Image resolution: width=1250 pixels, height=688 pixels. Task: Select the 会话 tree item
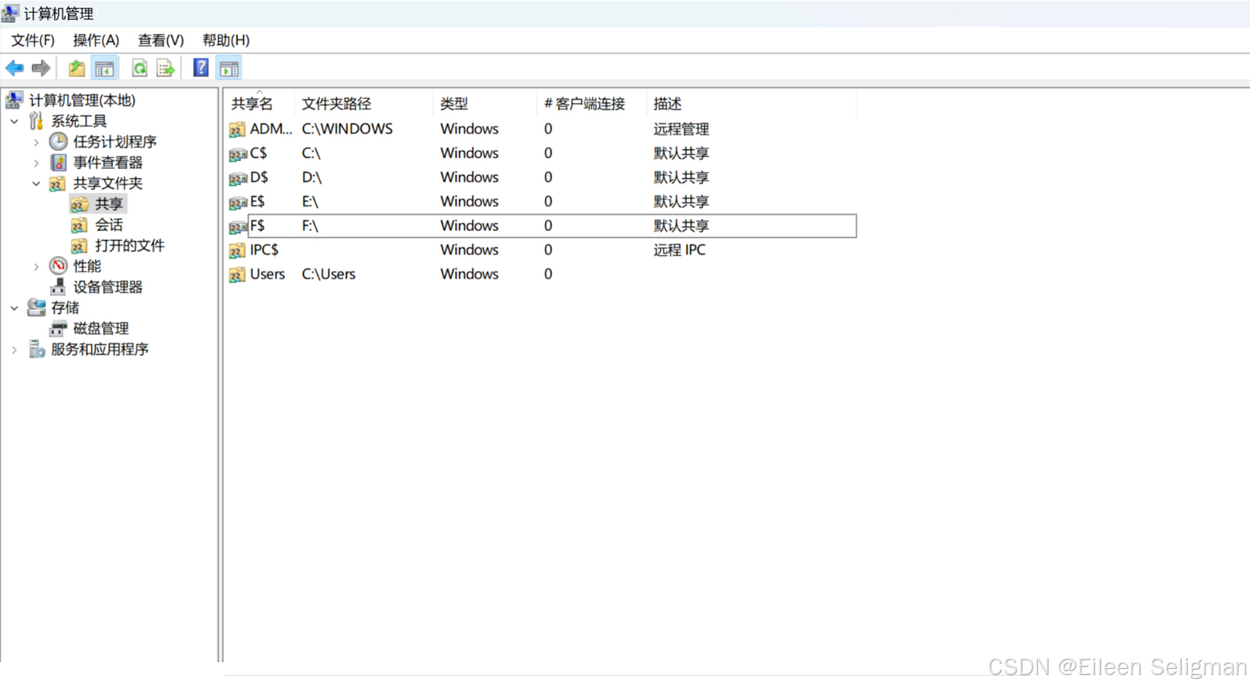click(x=109, y=225)
